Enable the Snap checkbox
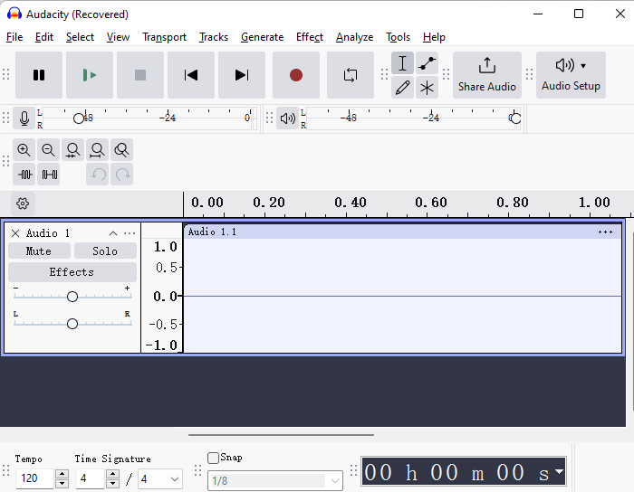Screen dimensions: 634x492 pyautogui.click(x=213, y=458)
